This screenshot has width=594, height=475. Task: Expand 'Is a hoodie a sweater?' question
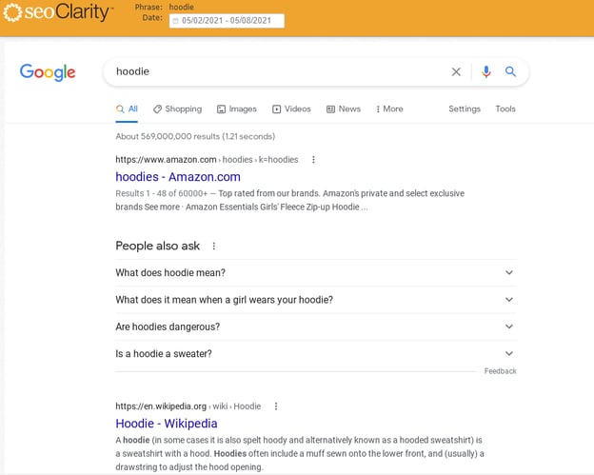316,353
